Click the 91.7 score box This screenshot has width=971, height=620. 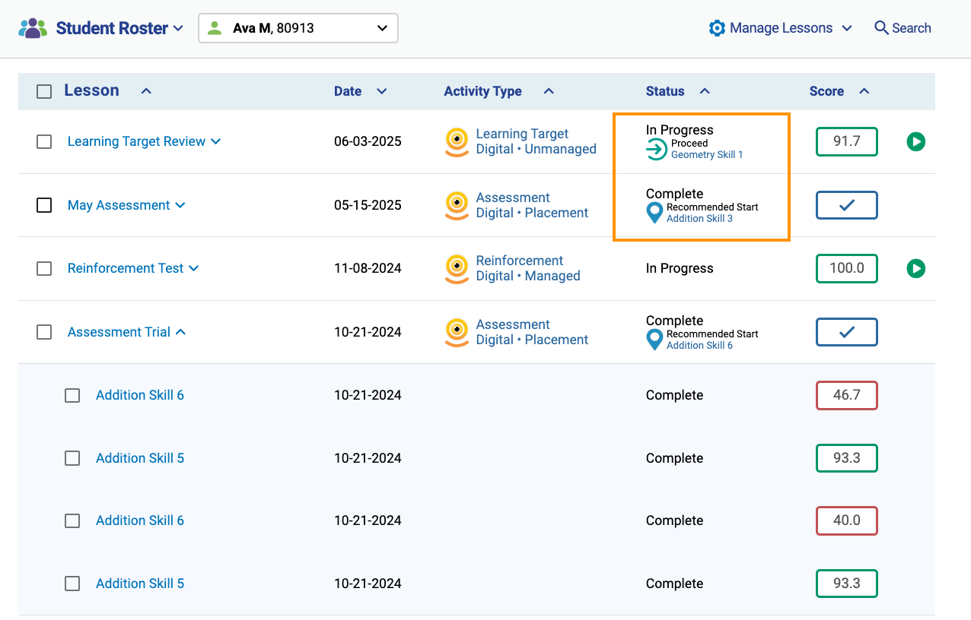(x=847, y=141)
